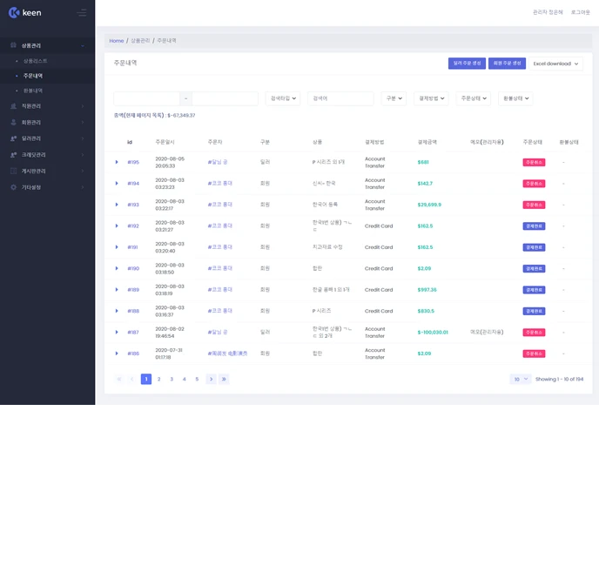Open the 구분 filter dropdown

(394, 98)
